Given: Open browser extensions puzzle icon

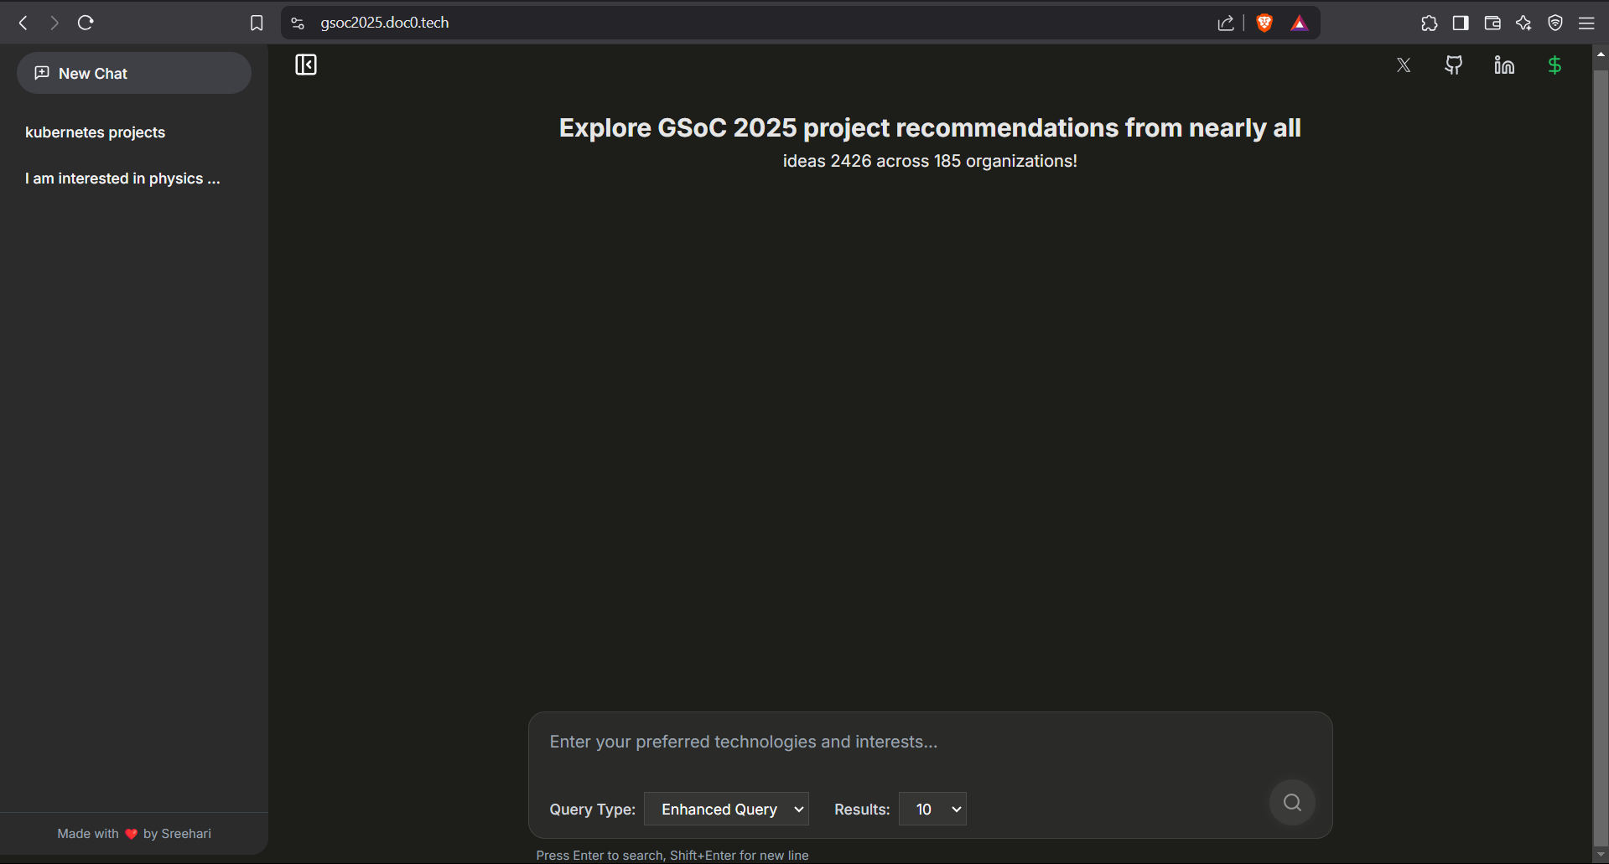Looking at the screenshot, I should 1430,23.
